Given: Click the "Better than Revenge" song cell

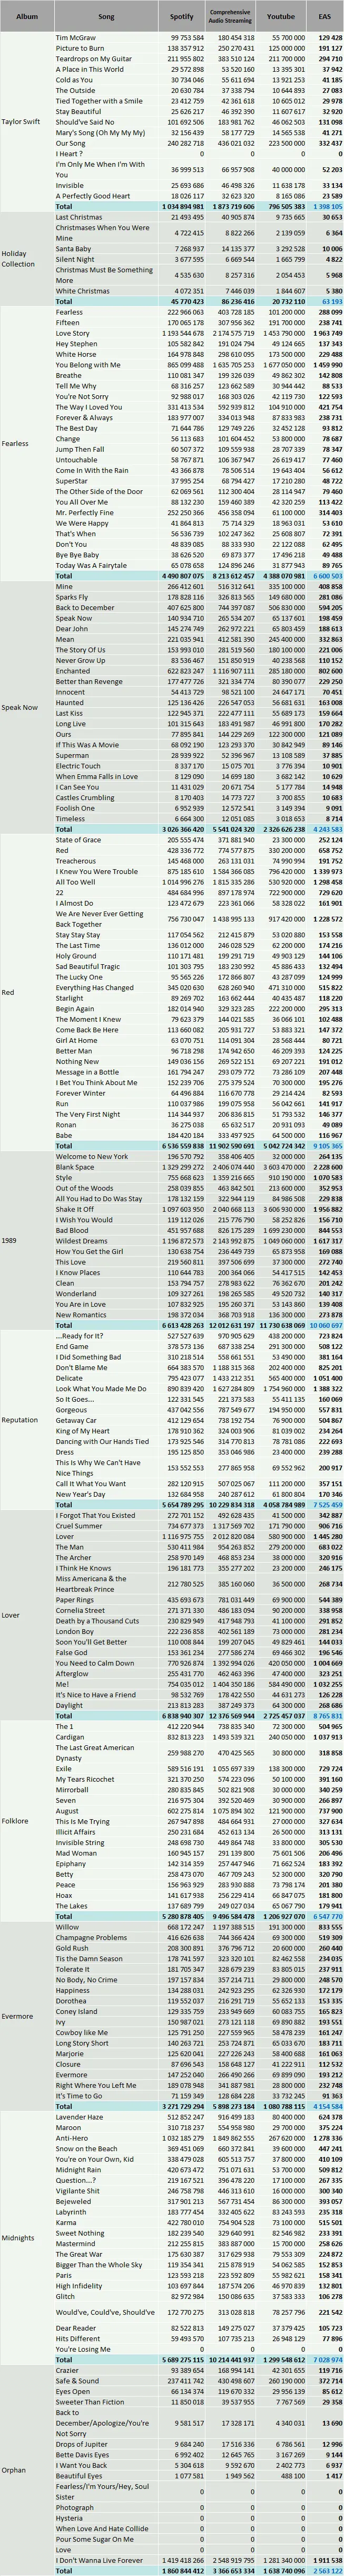Looking at the screenshot, I should (x=106, y=681).
